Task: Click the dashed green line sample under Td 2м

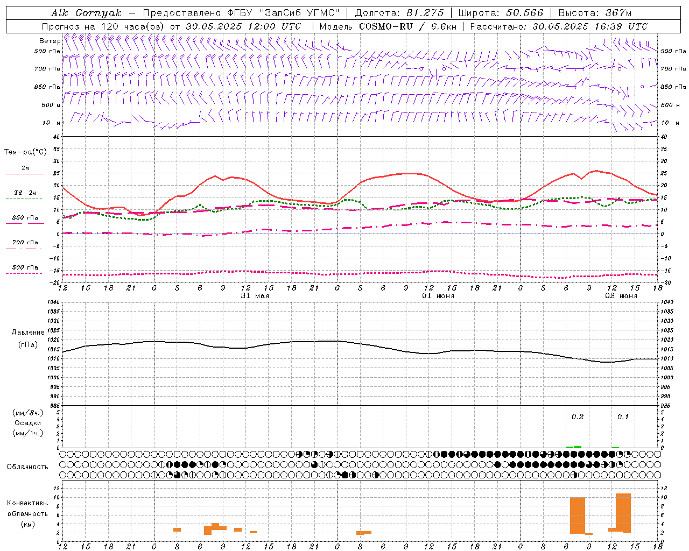Action: tap(25, 199)
